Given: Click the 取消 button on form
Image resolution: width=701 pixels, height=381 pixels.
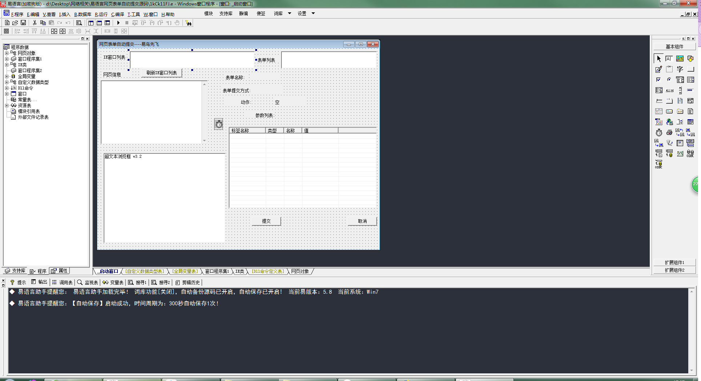Looking at the screenshot, I should point(362,221).
